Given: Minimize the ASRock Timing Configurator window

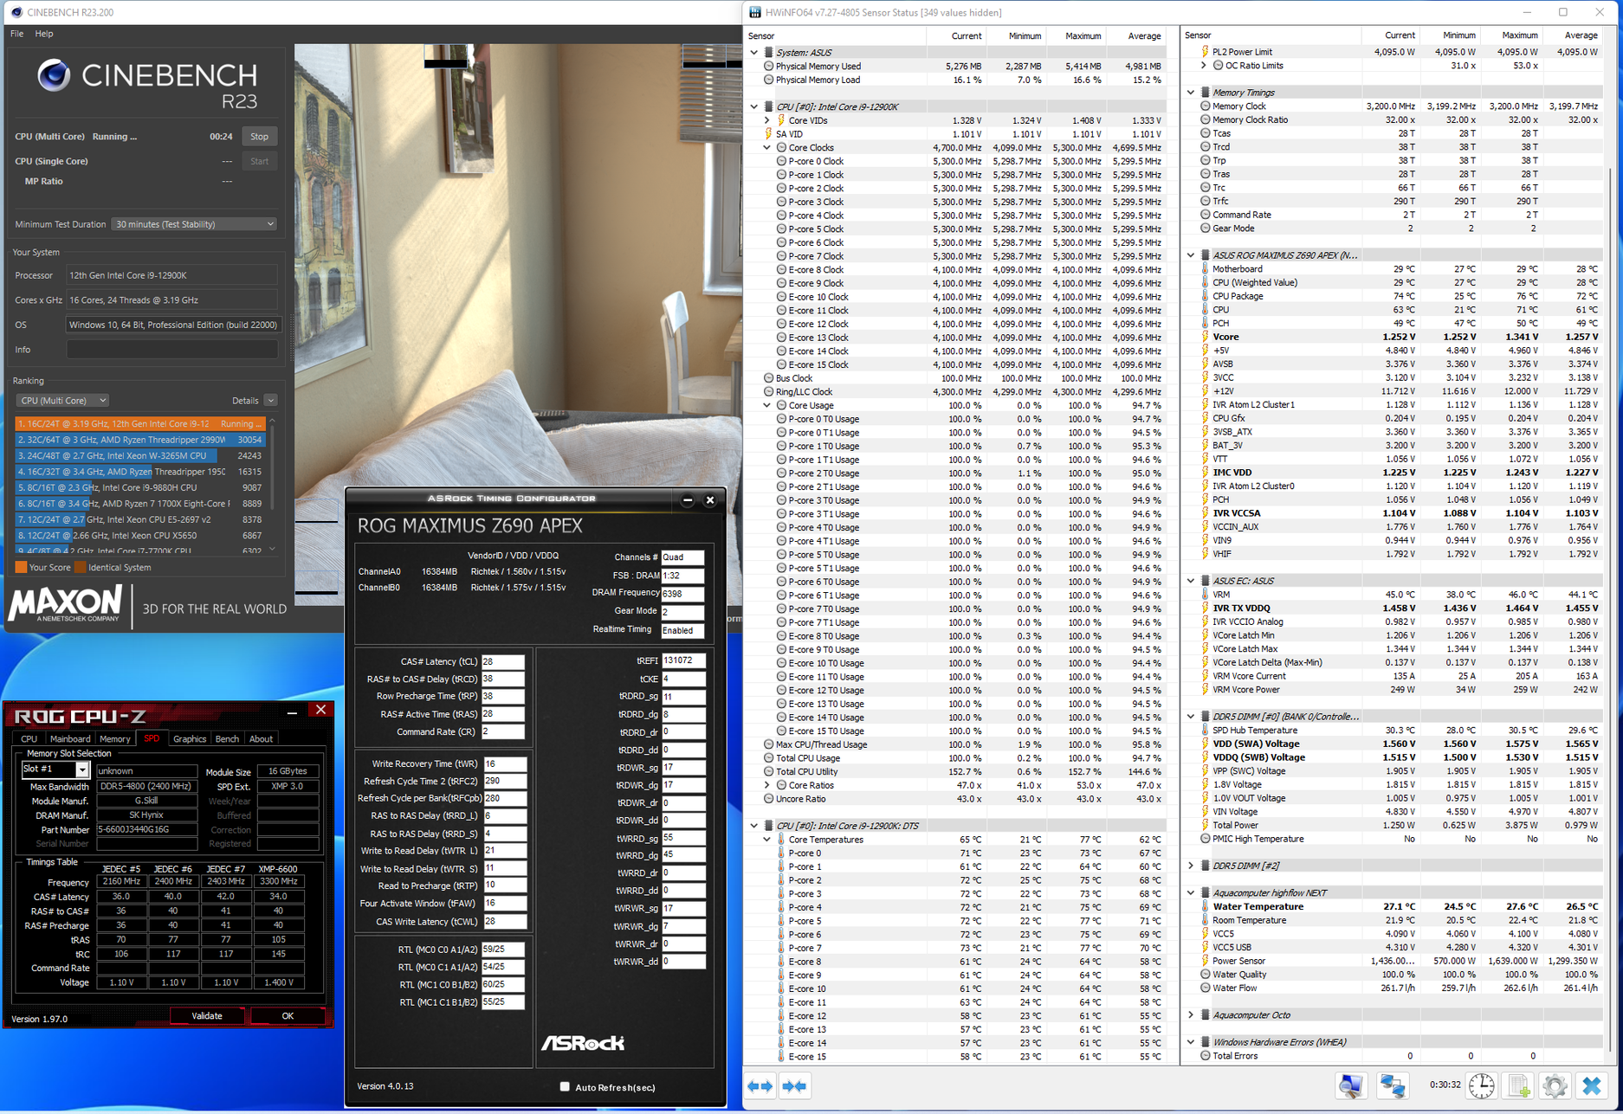Looking at the screenshot, I should [688, 499].
